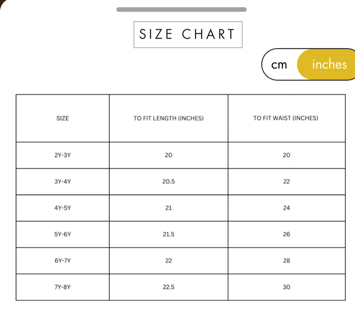Select the waist value 26 cell

tap(286, 234)
